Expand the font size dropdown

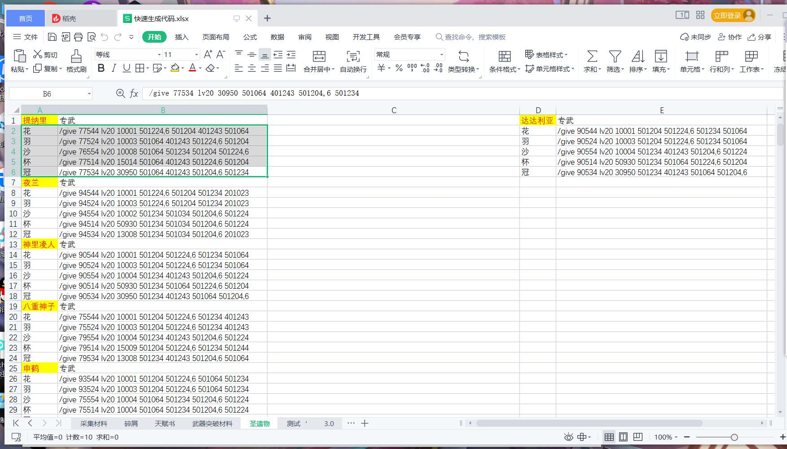pyautogui.click(x=196, y=54)
